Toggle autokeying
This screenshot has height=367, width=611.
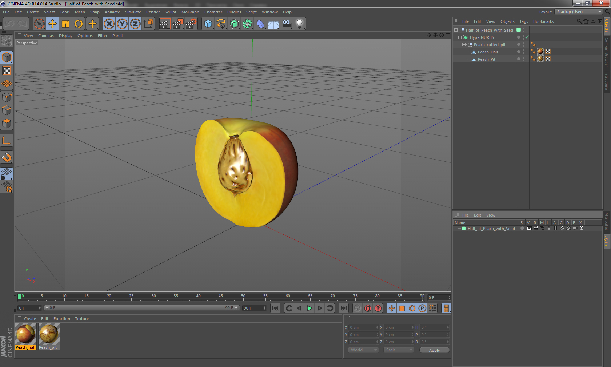coord(368,308)
